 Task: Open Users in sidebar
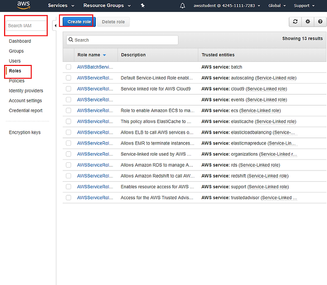point(15,61)
